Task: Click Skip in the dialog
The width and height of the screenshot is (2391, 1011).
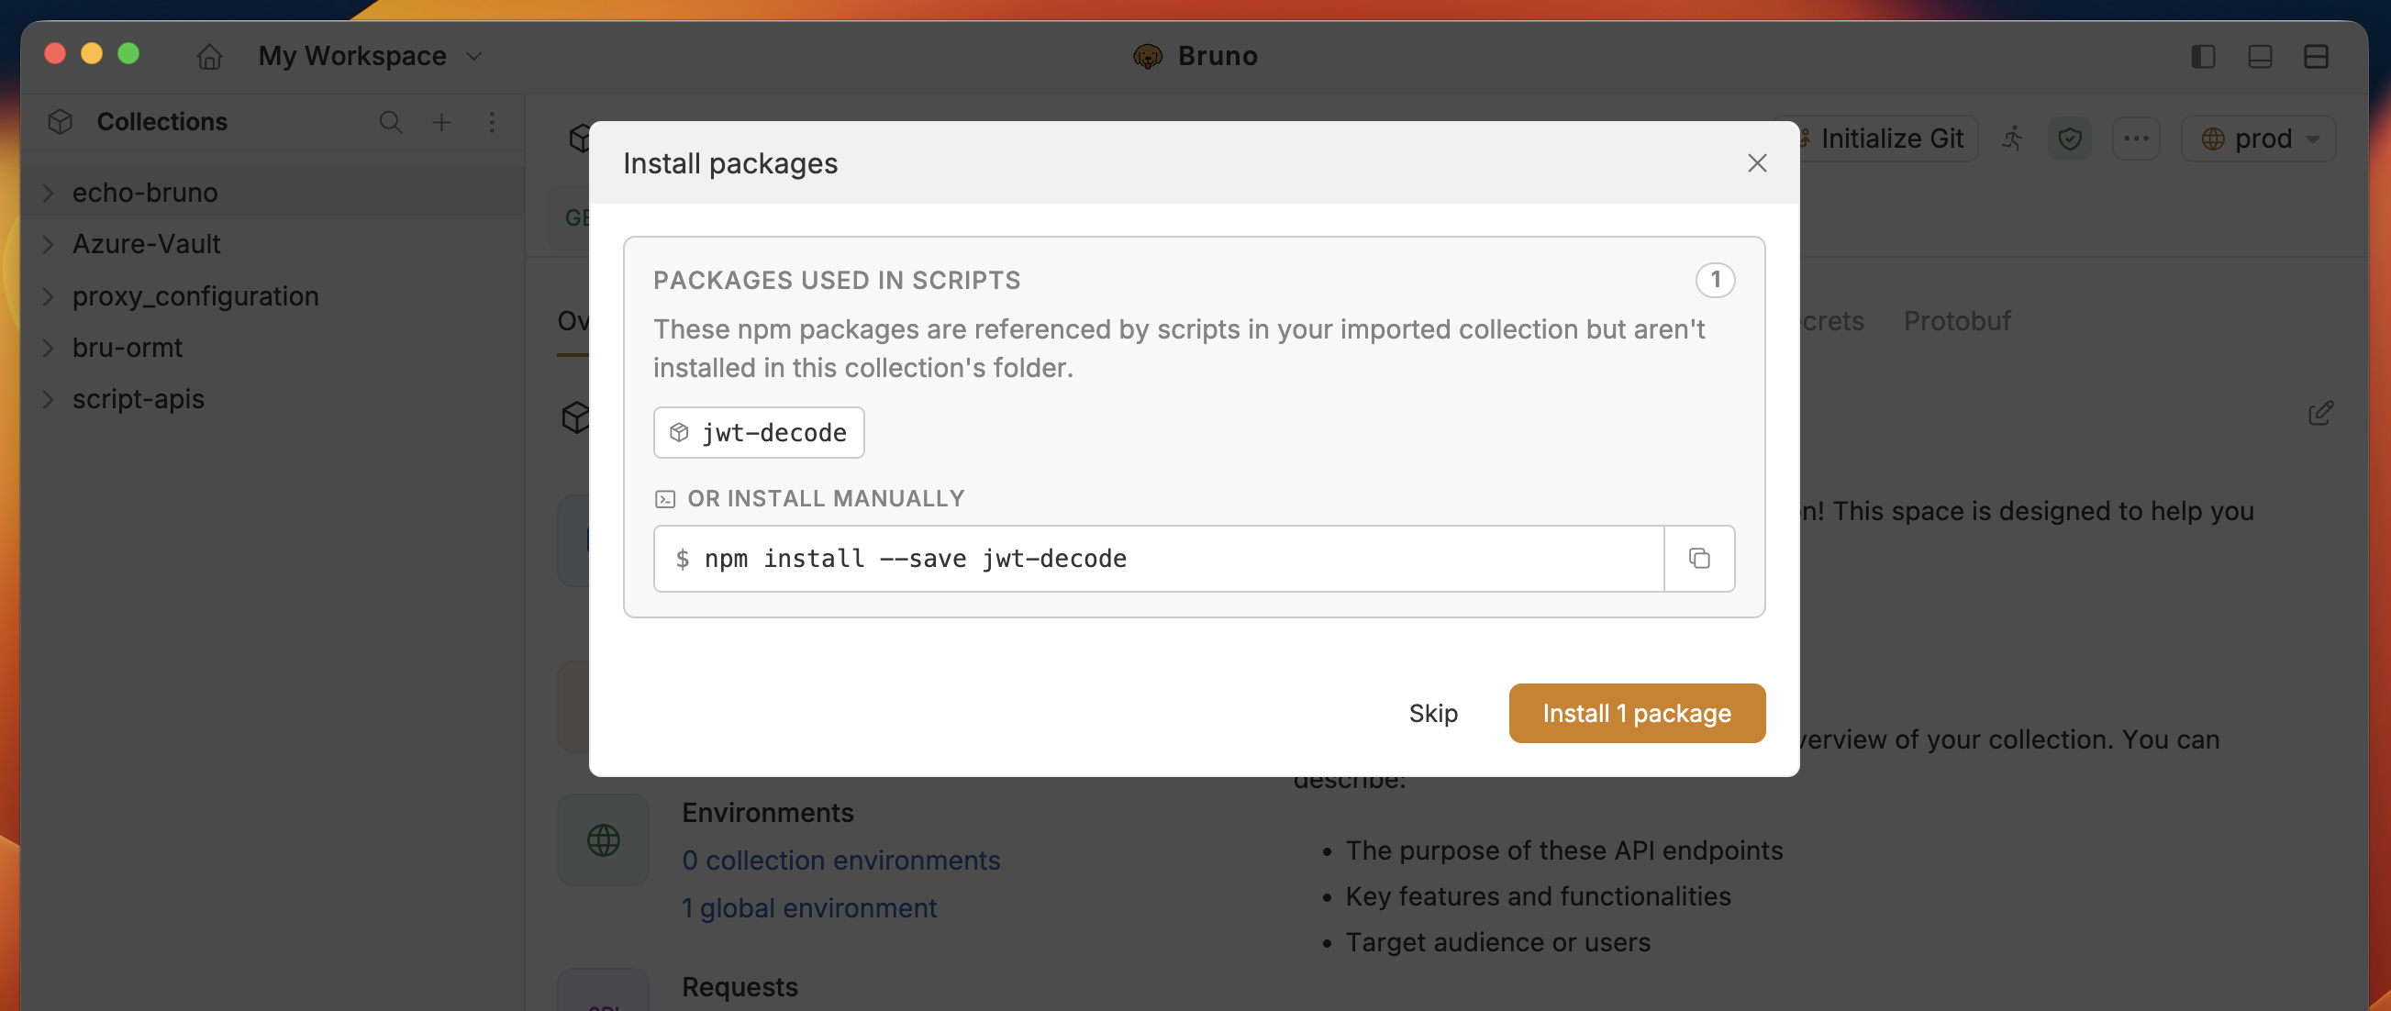Action: click(1432, 713)
